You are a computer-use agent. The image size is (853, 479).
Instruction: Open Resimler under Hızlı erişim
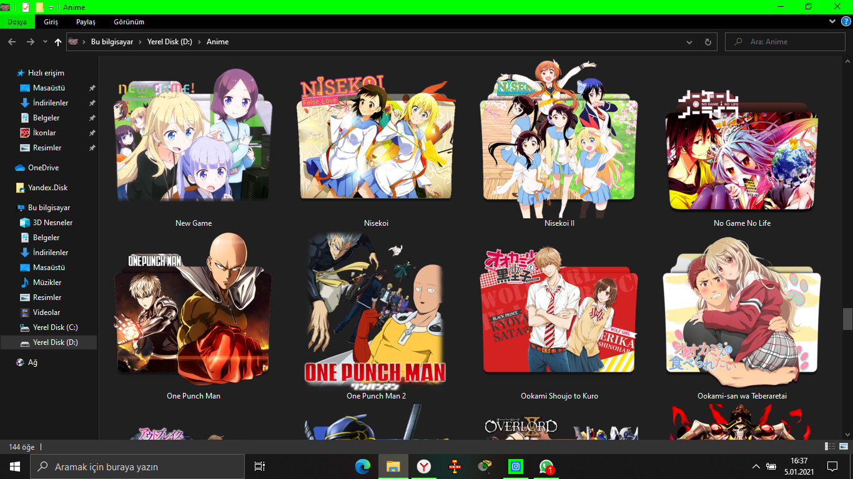tap(47, 148)
